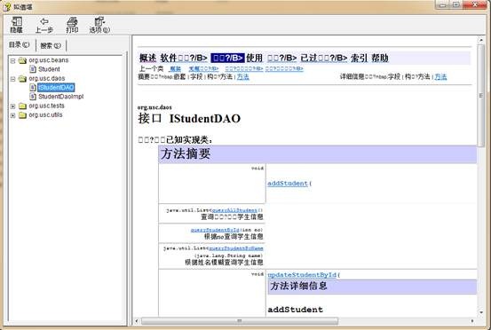Select IStudentDAO in the tree
This screenshot has height=330, width=491.
pos(56,87)
